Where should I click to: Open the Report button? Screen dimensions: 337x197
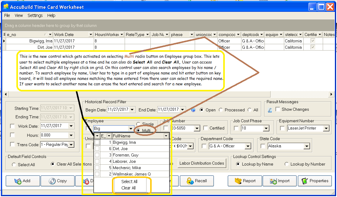pos(245,181)
